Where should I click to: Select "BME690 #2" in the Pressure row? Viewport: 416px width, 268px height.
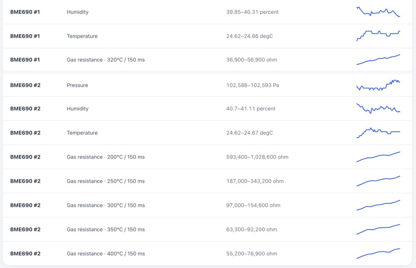click(x=25, y=85)
